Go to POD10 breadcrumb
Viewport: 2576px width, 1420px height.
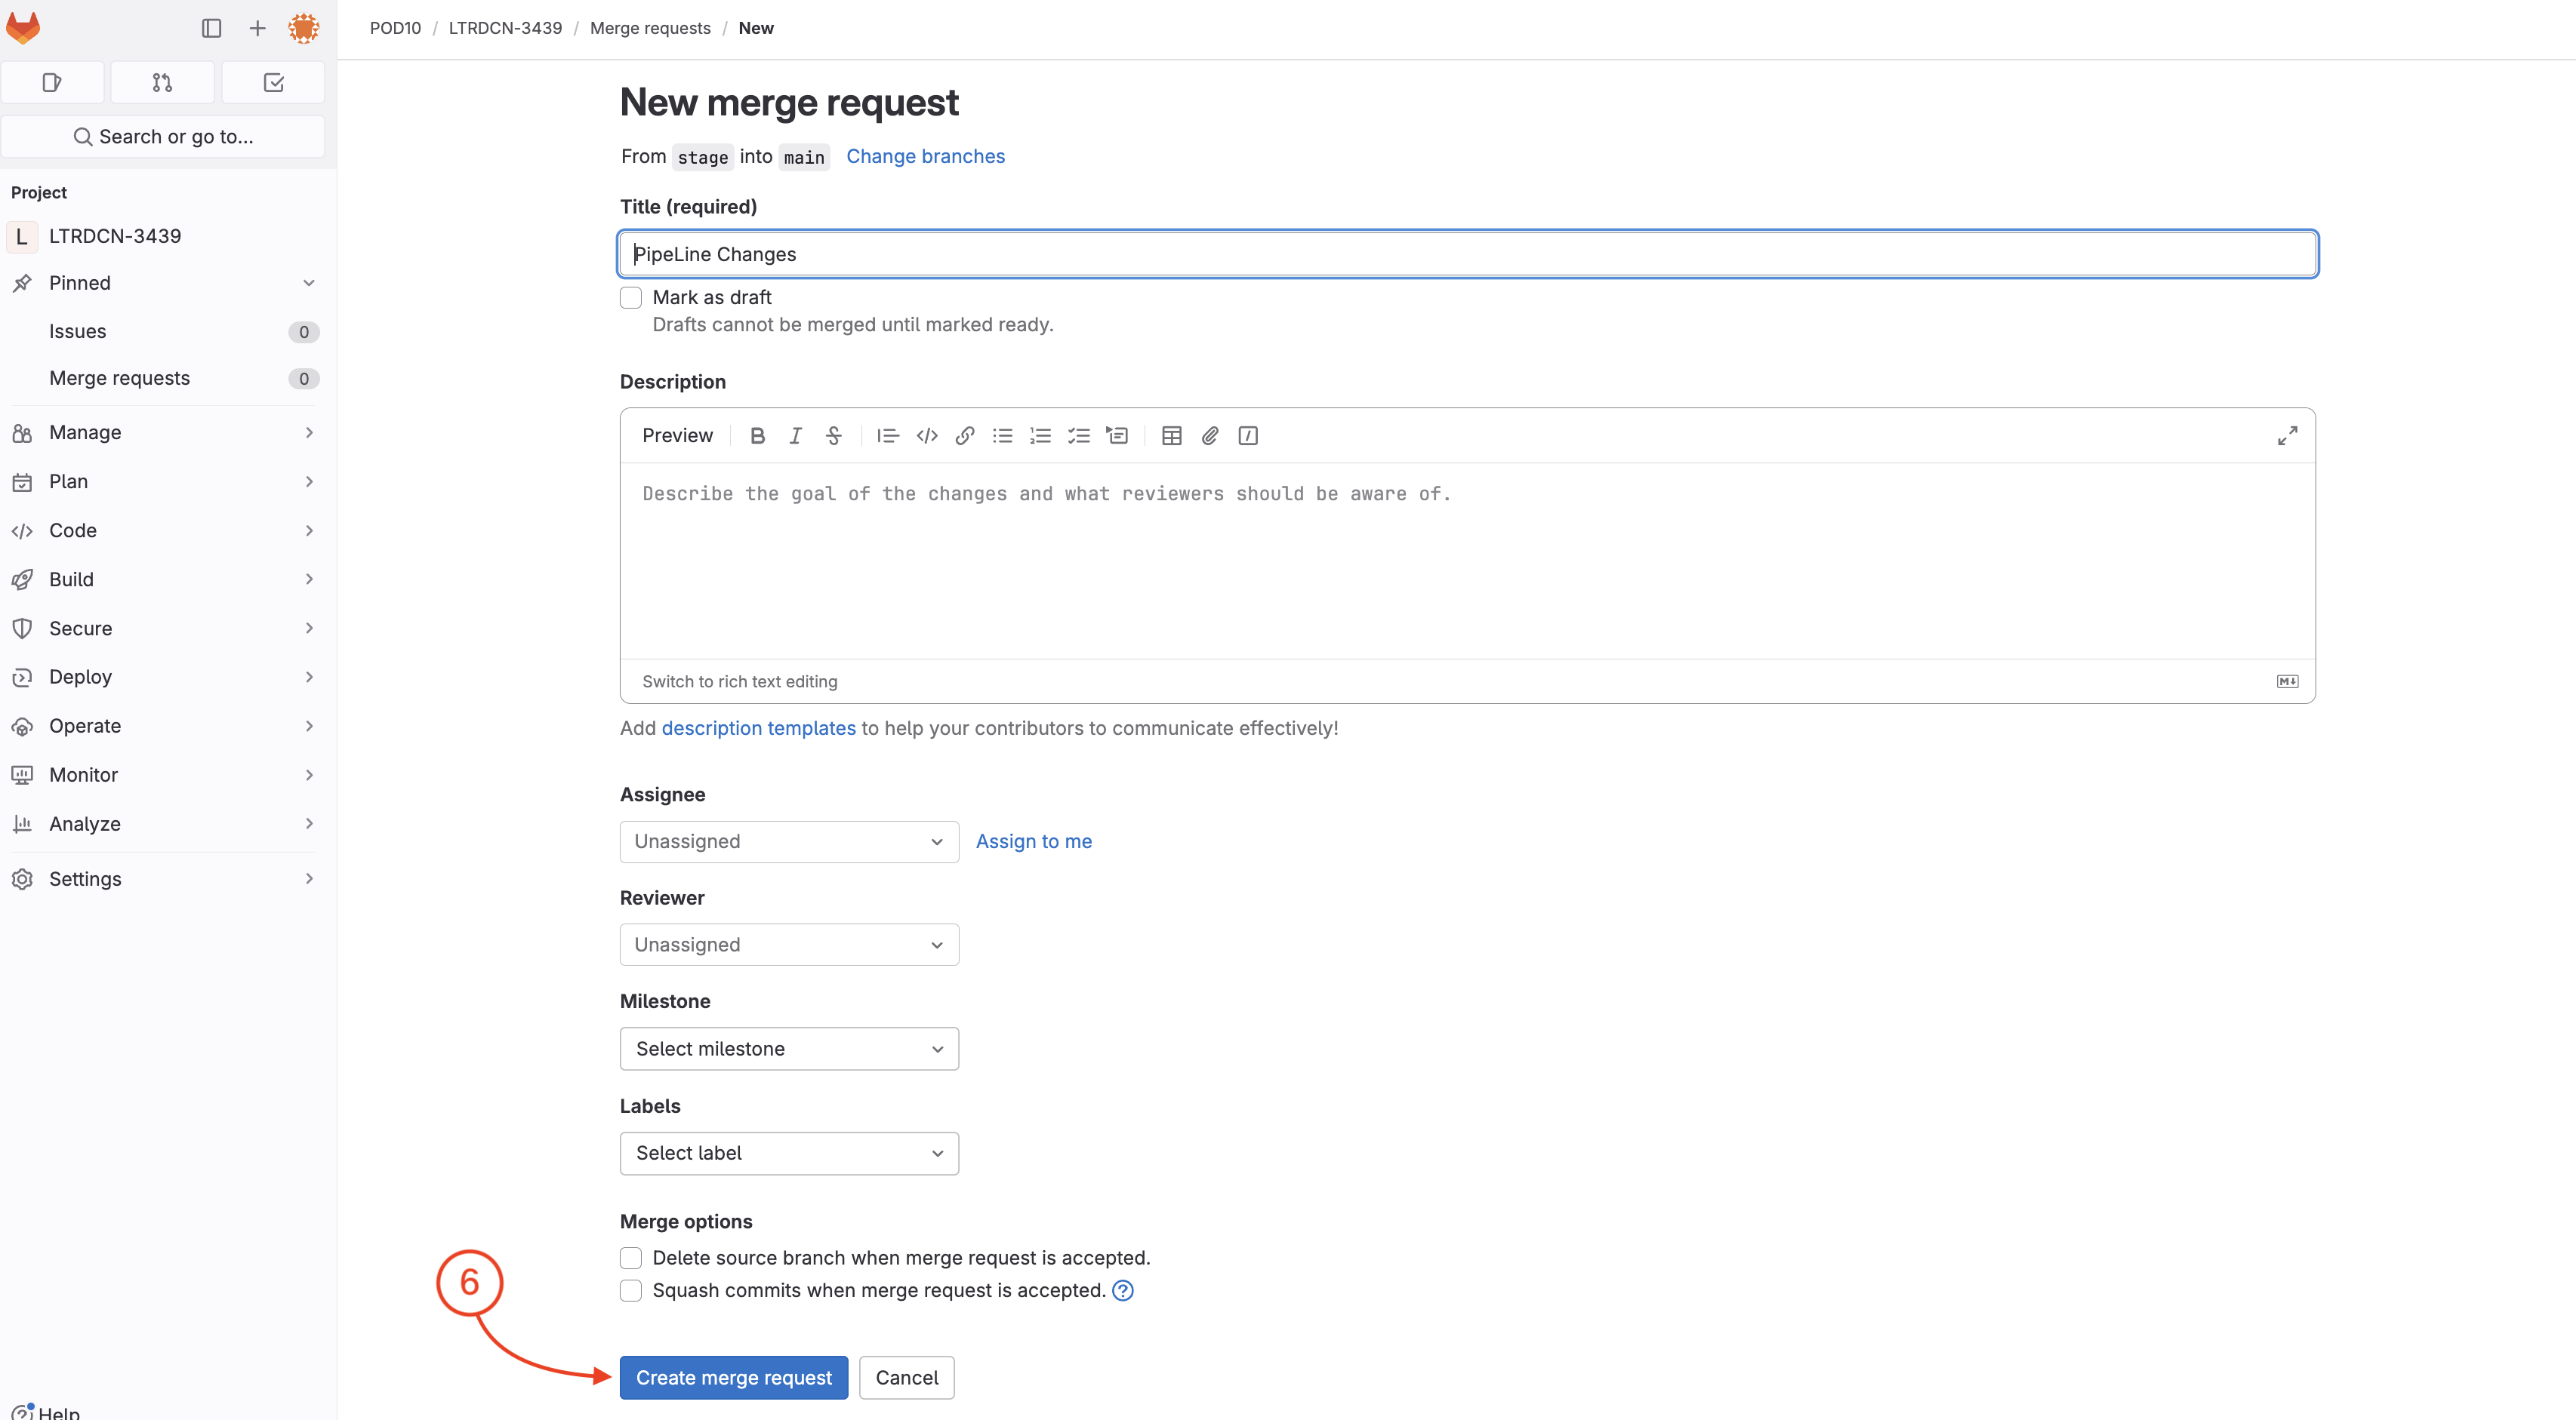click(x=395, y=28)
